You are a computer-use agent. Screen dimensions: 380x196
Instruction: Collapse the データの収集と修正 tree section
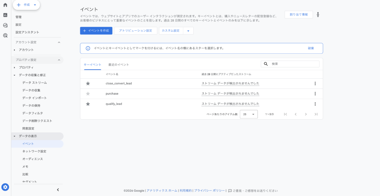point(14,75)
